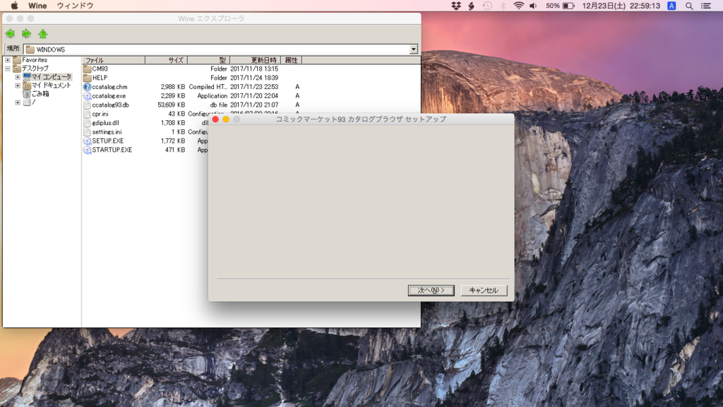Select the cpr.ini file icon

pyautogui.click(x=87, y=114)
